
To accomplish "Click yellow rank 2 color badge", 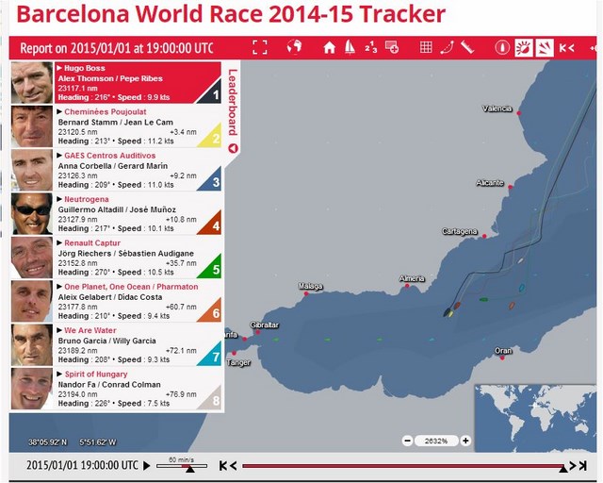I will tap(213, 137).
